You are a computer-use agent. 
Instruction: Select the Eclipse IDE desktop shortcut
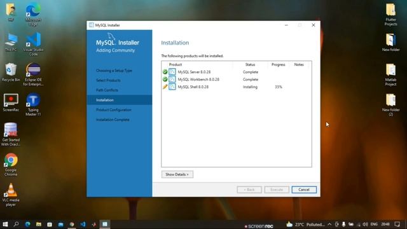(x=33, y=74)
